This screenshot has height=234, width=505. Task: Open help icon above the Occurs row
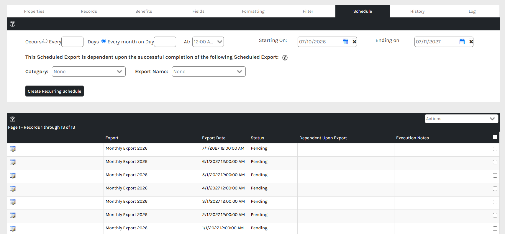click(x=12, y=24)
